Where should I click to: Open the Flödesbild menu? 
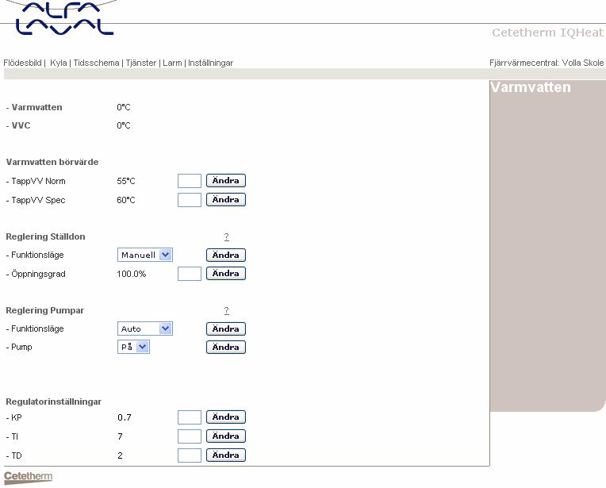click(22, 63)
